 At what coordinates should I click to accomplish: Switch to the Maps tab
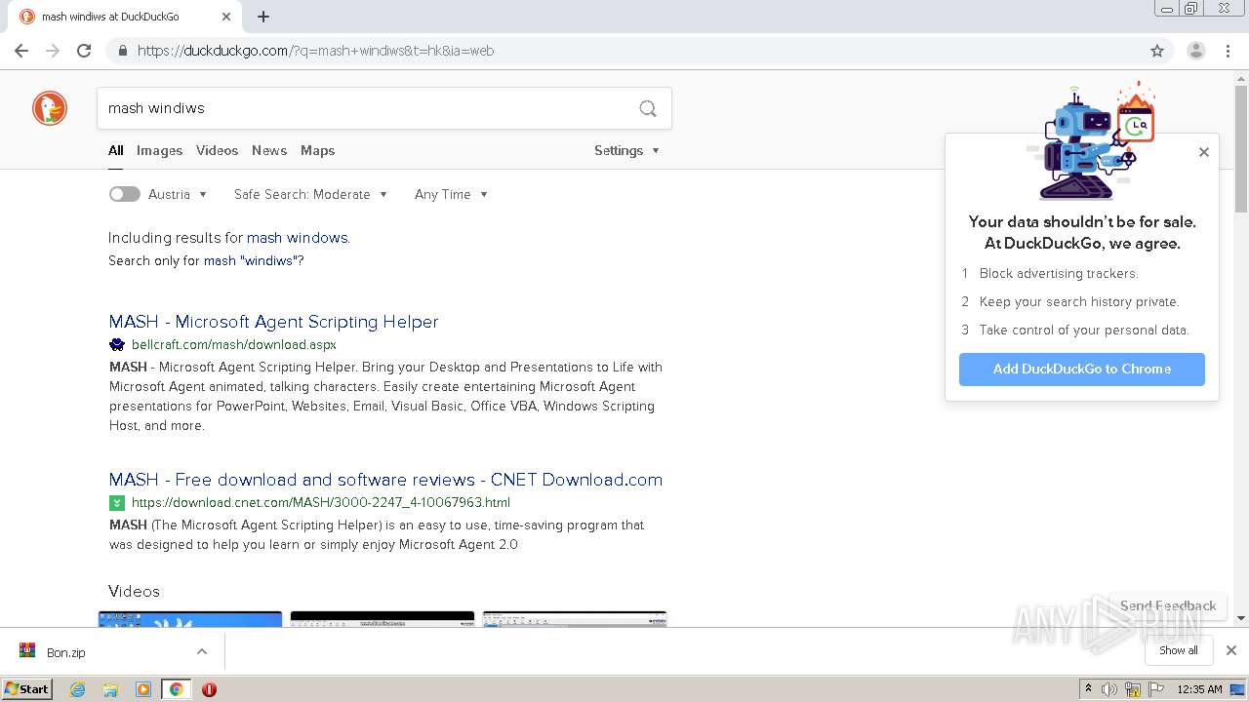tap(317, 150)
